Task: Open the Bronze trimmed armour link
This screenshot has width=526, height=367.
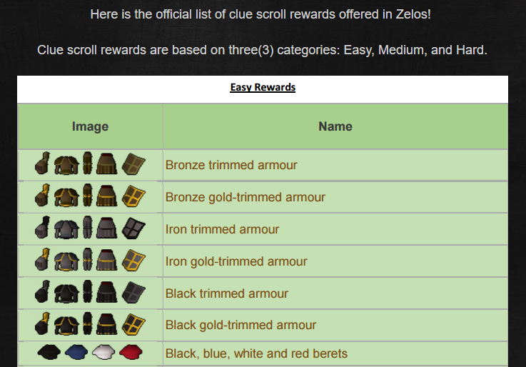Action: click(231, 165)
